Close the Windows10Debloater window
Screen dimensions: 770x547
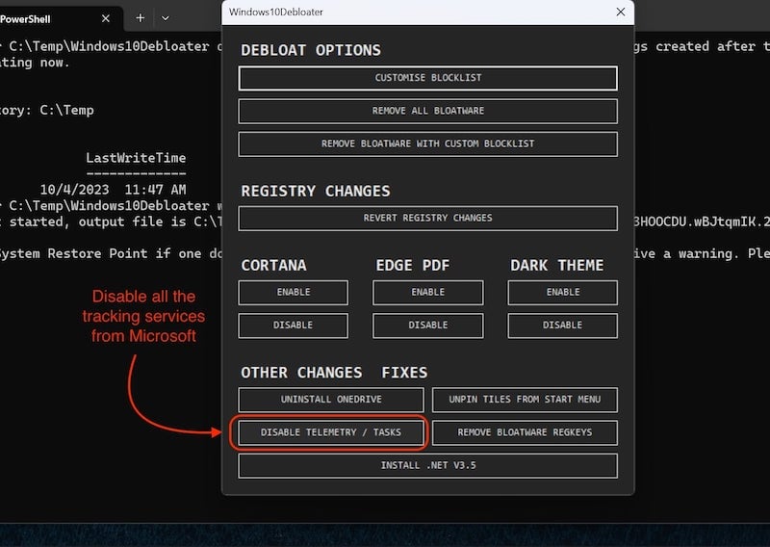click(621, 12)
